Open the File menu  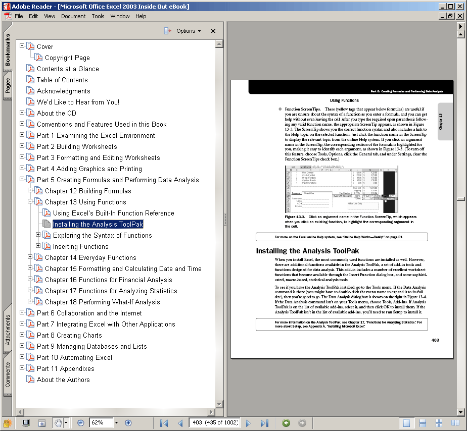(x=19, y=16)
